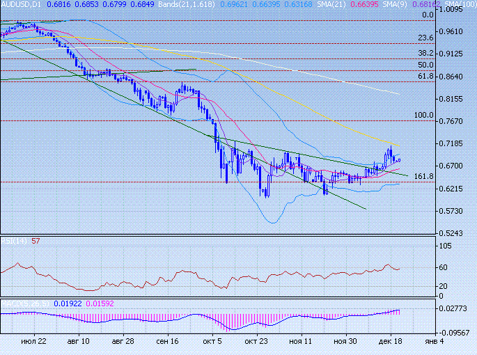Click the окт 5 date on time axis

click(x=212, y=342)
